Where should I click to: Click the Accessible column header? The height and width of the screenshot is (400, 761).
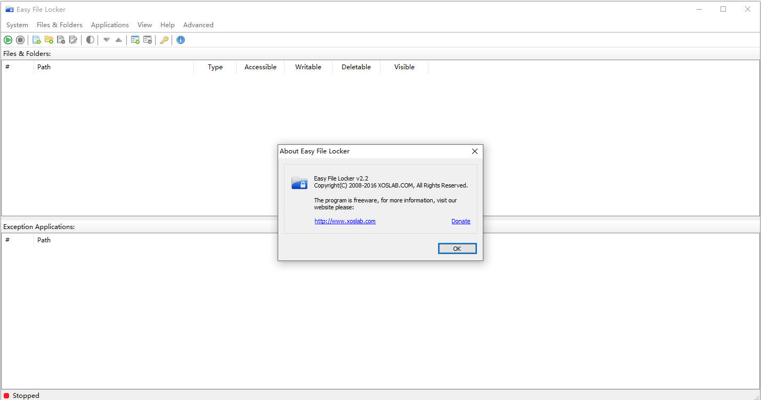tap(261, 67)
